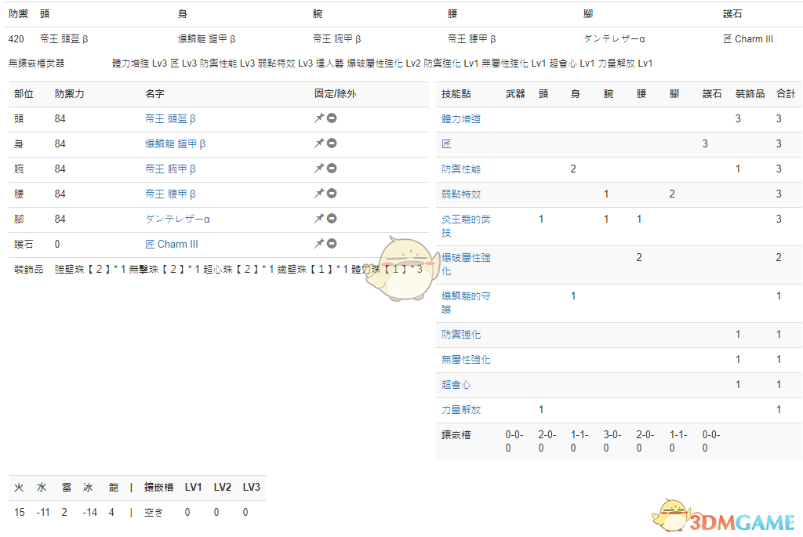Open the 無屬性強化 skill link

point(466,359)
